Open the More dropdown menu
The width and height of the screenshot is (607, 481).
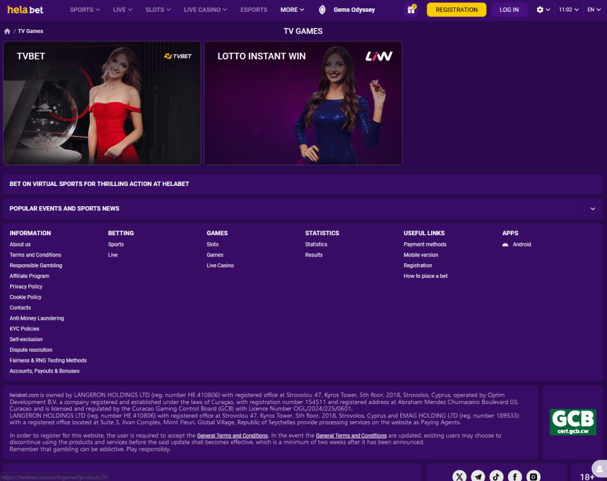pos(292,9)
